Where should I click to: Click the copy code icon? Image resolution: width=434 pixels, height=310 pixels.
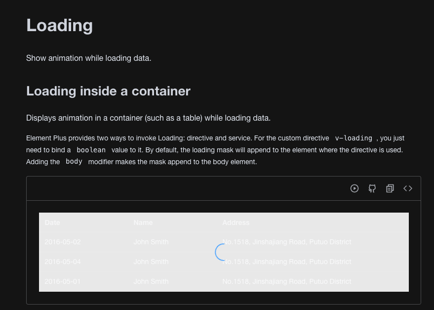tap(390, 188)
